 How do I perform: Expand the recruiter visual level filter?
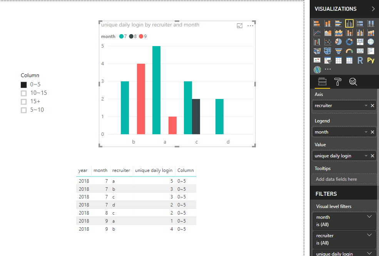369,235
